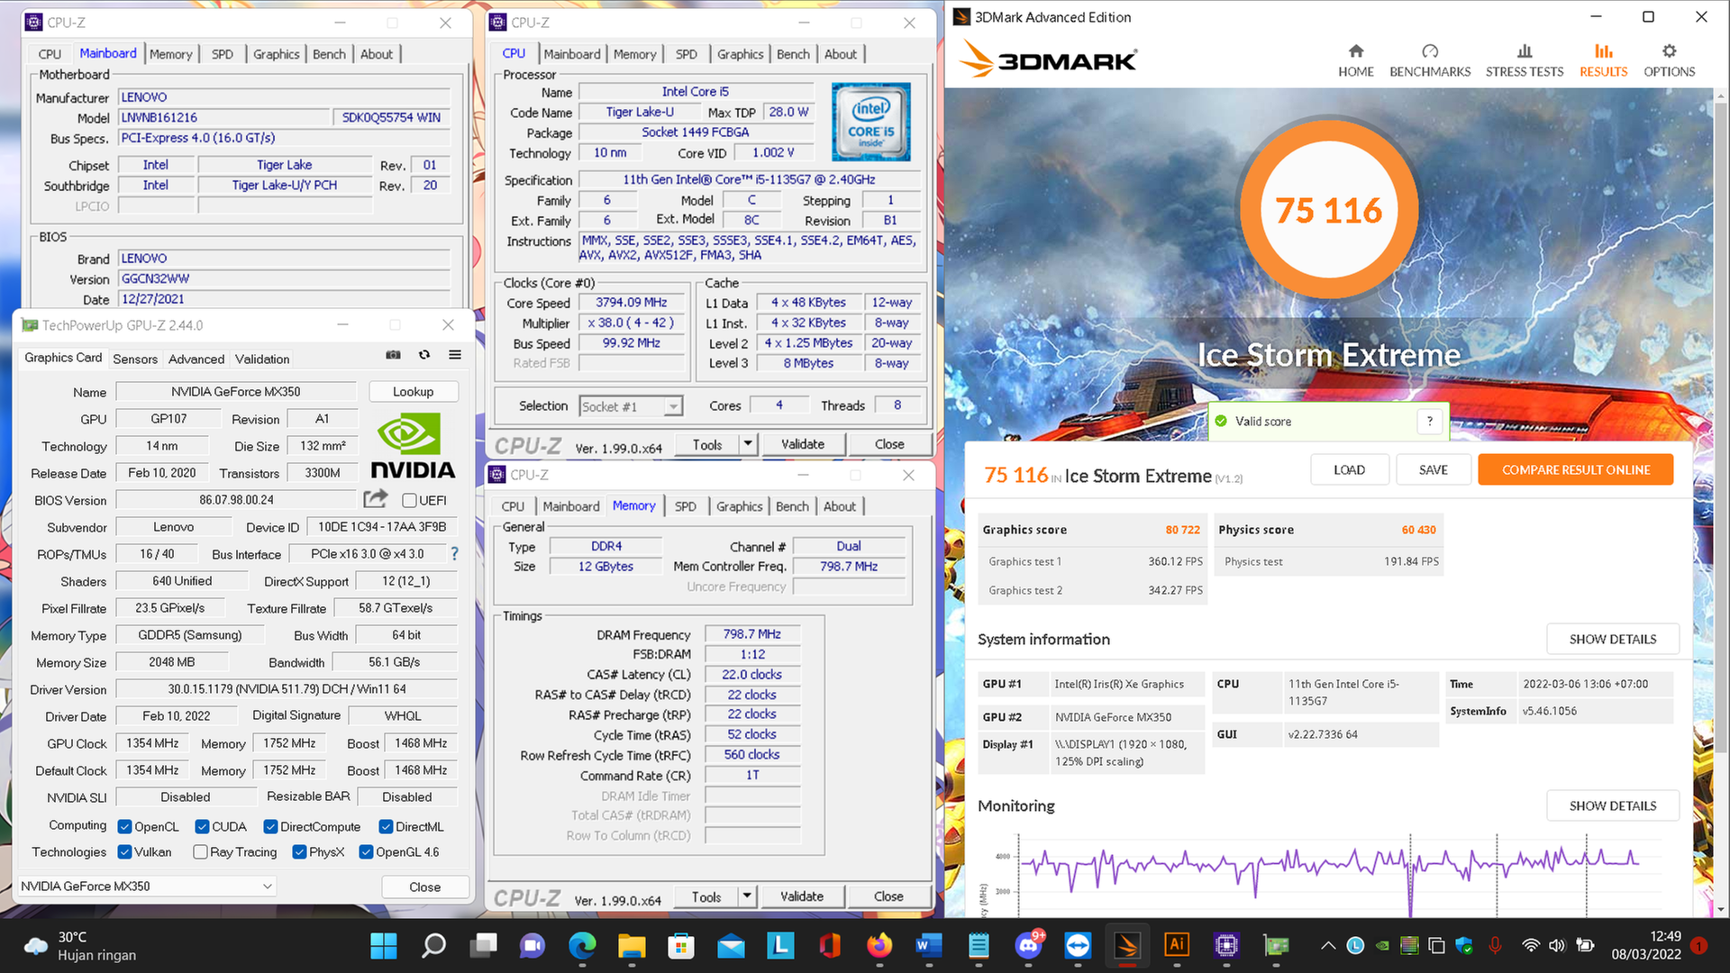Click SAVE button in 3DMark

[x=1433, y=469]
